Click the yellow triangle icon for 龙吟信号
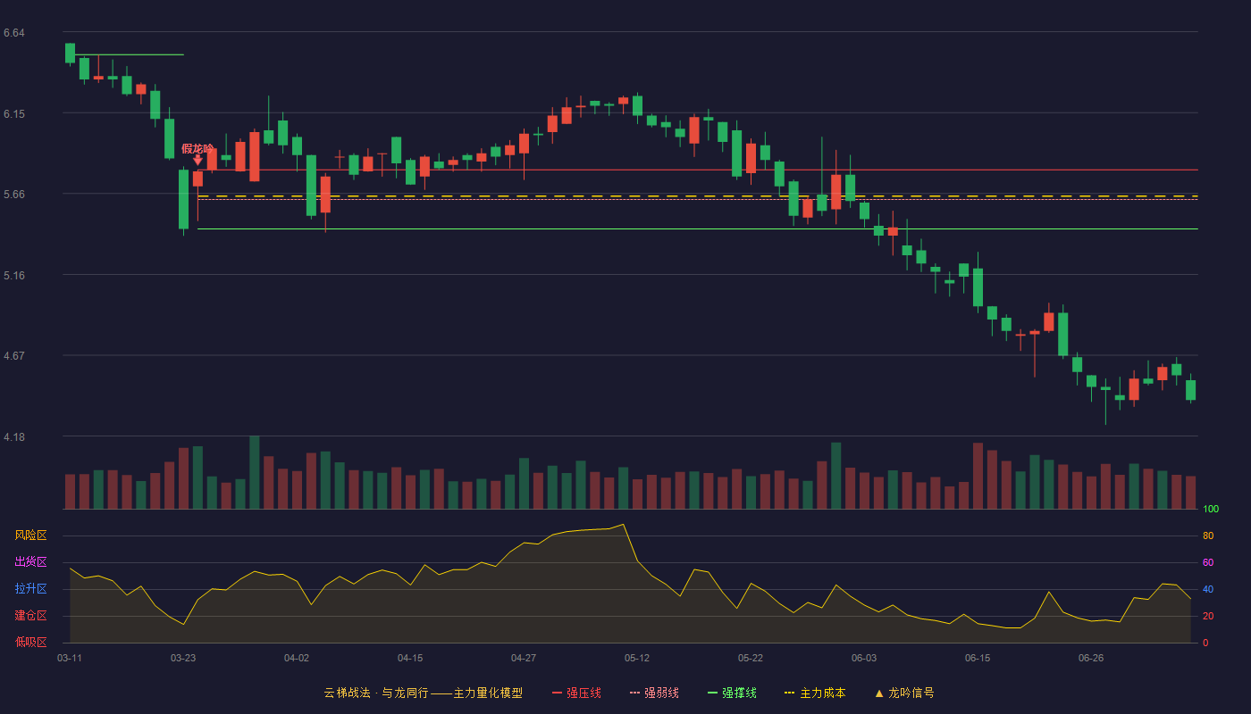Screen dimensions: 1251x714 878,693
